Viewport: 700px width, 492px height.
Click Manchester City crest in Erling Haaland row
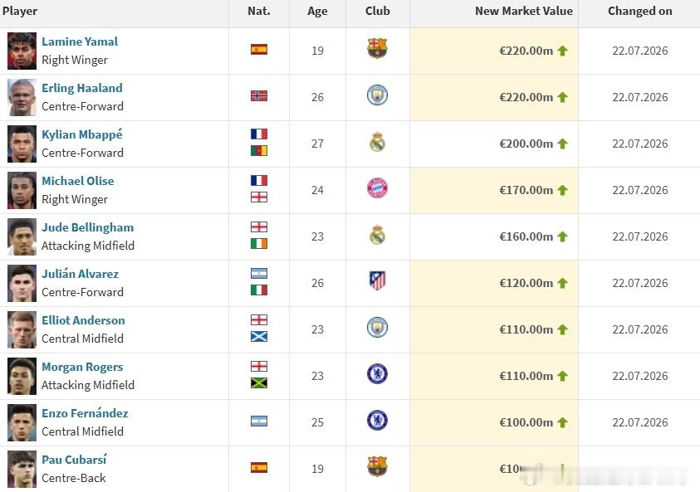pos(377,95)
